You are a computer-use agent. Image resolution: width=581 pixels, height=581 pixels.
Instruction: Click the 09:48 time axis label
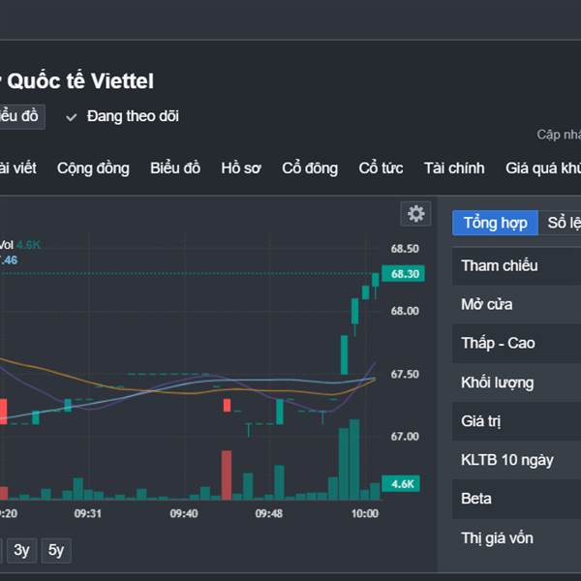click(x=269, y=513)
